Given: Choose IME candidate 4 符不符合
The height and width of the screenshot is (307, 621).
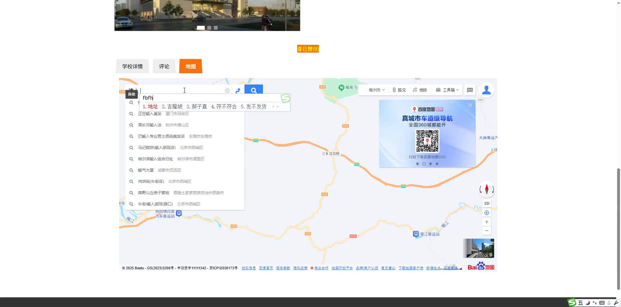Looking at the screenshot, I should 224,107.
